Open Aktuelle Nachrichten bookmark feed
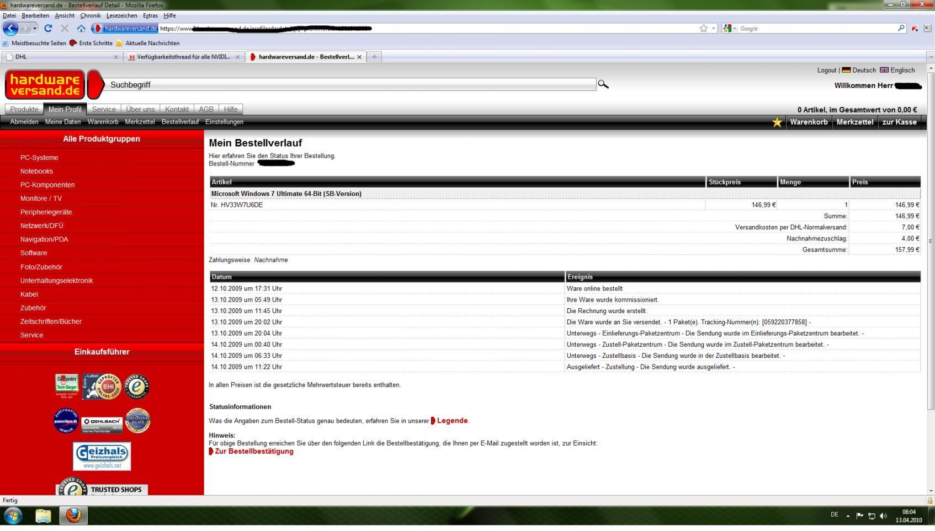Screen dimensions: 935x531 point(148,43)
